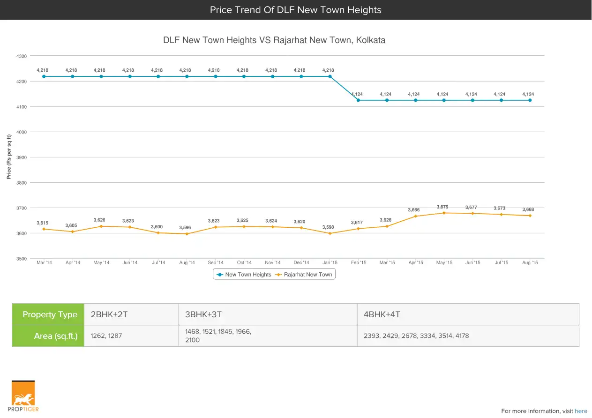Image resolution: width=592 pixels, height=418 pixels.
Task: Click the Rajarhat Apr '15 3,666 data point
Action: tap(415, 216)
